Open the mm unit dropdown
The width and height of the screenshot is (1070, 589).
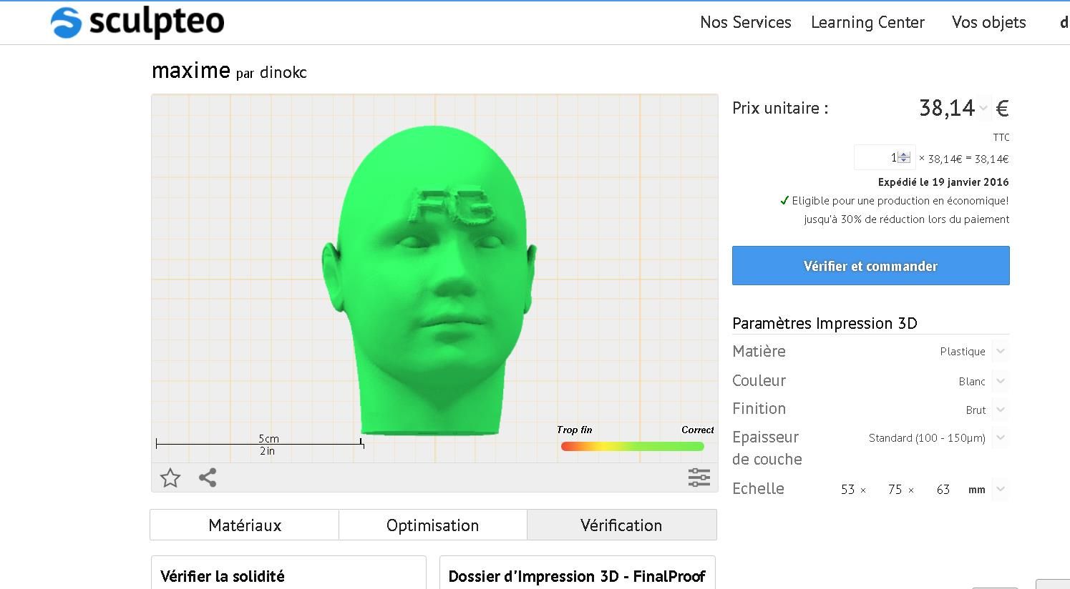[x=1001, y=489]
